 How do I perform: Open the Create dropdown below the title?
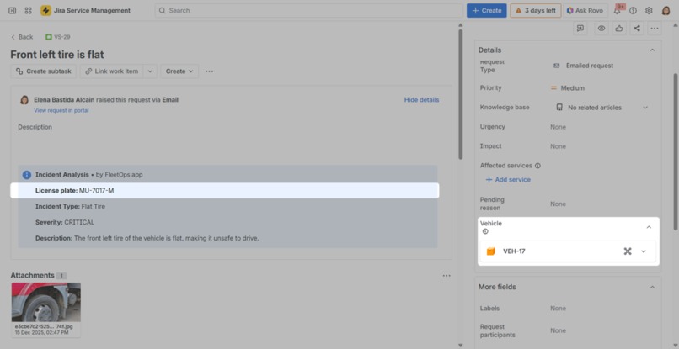click(x=179, y=71)
